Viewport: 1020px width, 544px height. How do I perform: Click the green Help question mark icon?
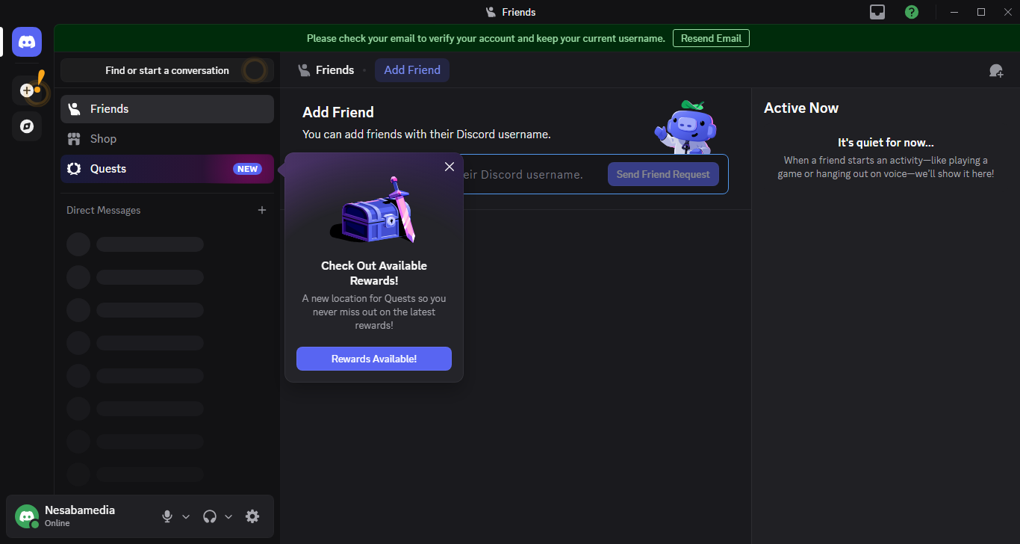click(912, 12)
